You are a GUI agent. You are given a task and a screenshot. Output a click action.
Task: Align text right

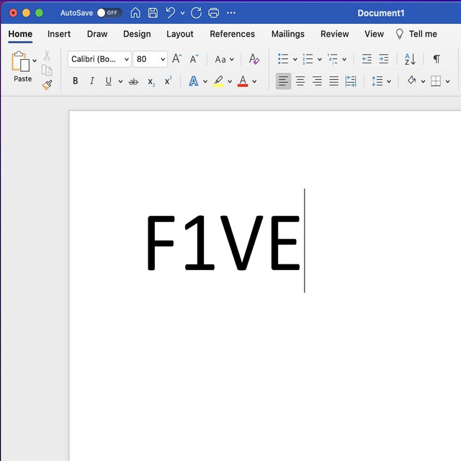pyautogui.click(x=317, y=81)
